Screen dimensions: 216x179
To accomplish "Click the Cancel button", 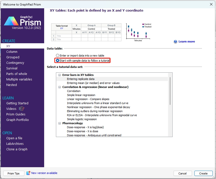I will pos(183,173).
